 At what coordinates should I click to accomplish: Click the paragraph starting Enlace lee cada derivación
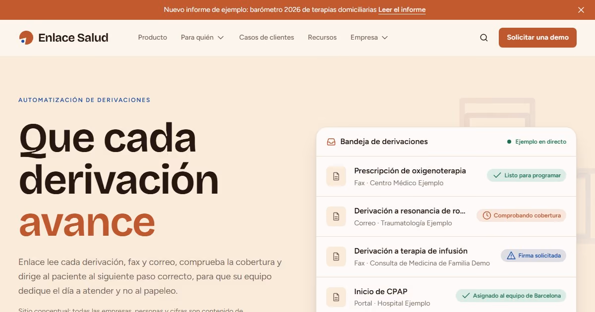[x=150, y=276]
